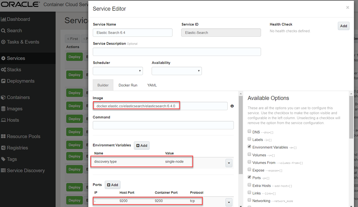Click the Registries icon in sidebar

[x=3, y=148]
